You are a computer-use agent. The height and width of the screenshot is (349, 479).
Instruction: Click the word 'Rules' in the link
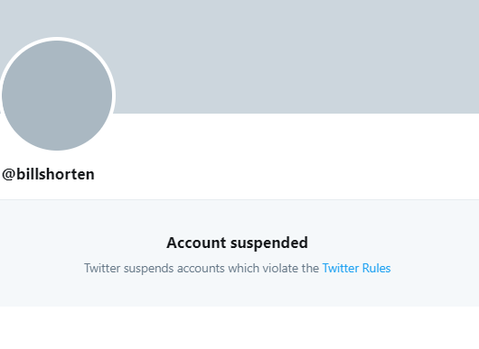[x=376, y=268]
